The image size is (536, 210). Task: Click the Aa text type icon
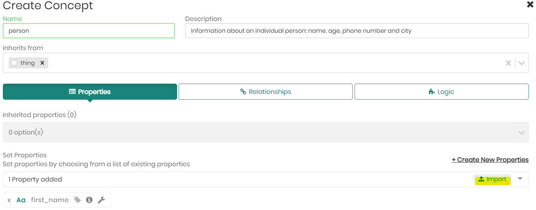point(21,200)
